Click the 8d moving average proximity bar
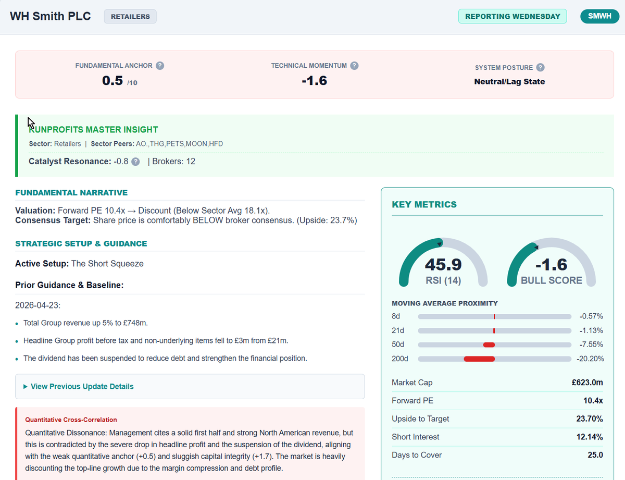The image size is (625, 480). (x=495, y=316)
